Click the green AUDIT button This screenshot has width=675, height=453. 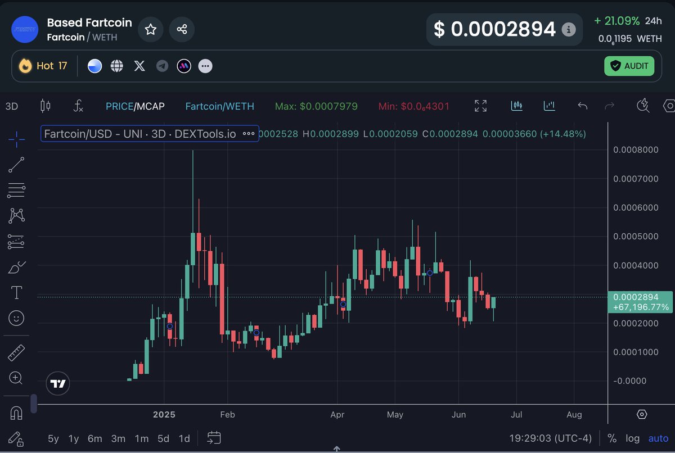pos(629,66)
